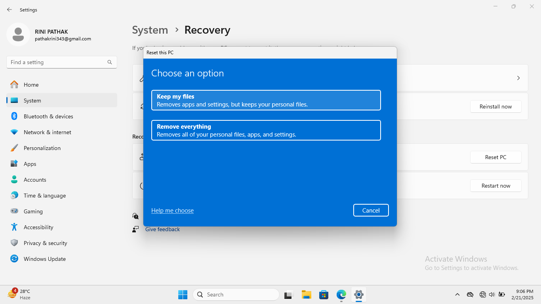Viewport: 541px width, 304px height.
Task: Expand the chevron on the top recovery row
Action: click(x=518, y=78)
